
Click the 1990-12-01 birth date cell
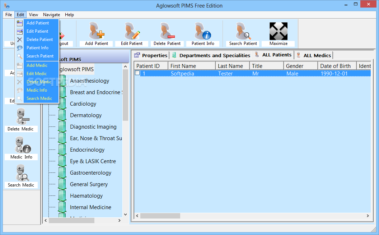(x=334, y=74)
